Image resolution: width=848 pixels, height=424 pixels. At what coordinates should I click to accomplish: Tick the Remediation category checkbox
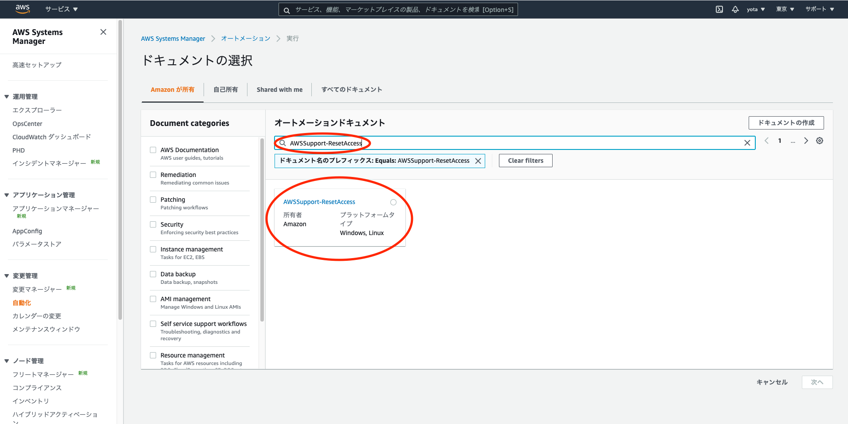coord(153,175)
